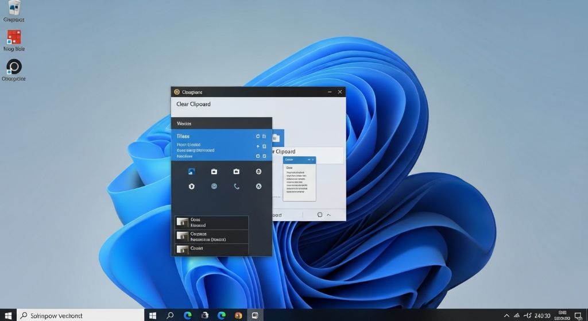Toggle the rightmost square icon in the bottom blue row
Viewport: 588px width, 321px height.
[x=264, y=156]
